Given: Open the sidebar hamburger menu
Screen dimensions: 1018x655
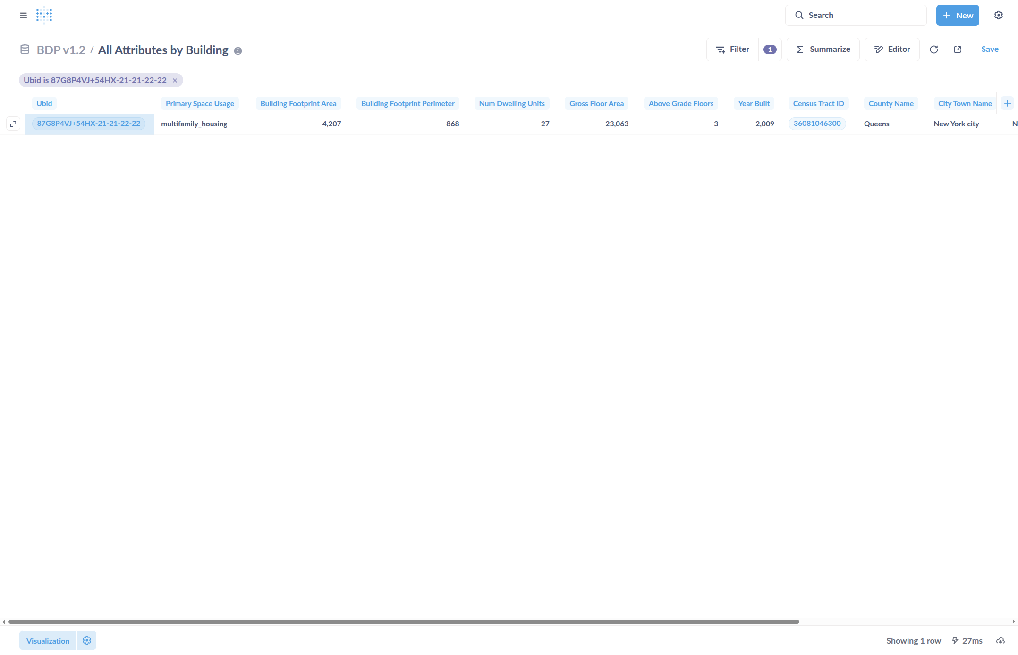Looking at the screenshot, I should pos(23,15).
